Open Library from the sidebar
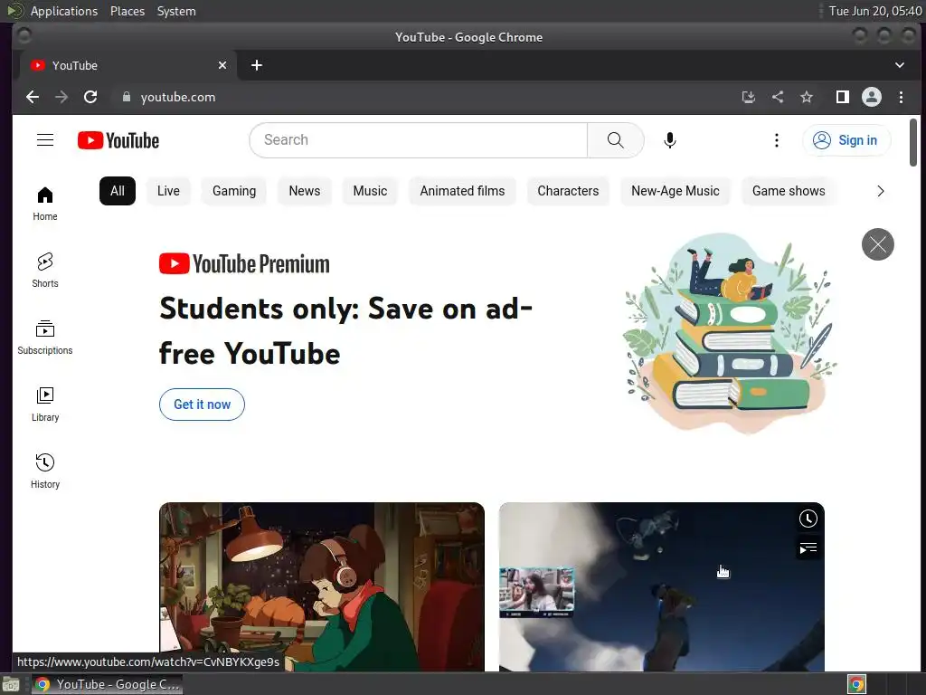Viewport: 926px width, 695px height. point(45,405)
